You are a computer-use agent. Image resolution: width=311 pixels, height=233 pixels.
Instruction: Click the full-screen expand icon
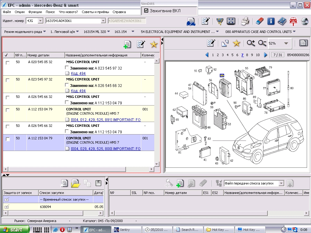[x=231, y=21]
